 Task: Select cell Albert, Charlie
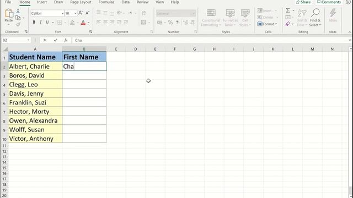tap(35, 67)
